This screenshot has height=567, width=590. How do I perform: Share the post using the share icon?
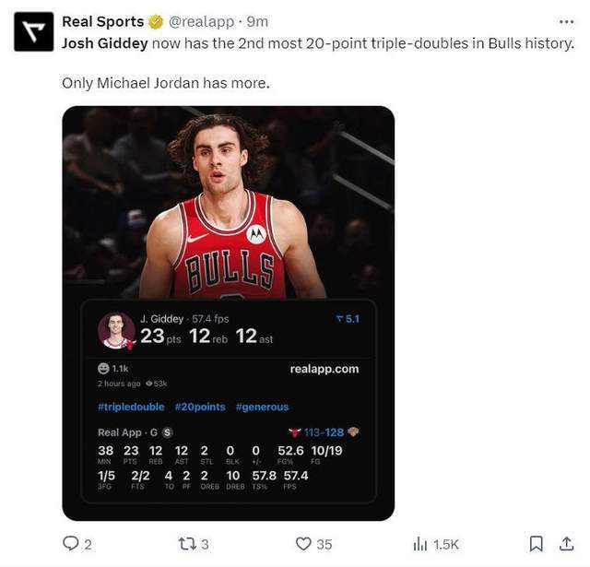567,544
